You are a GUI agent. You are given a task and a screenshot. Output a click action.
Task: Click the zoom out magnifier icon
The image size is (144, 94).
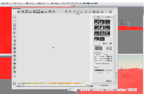[70, 12]
